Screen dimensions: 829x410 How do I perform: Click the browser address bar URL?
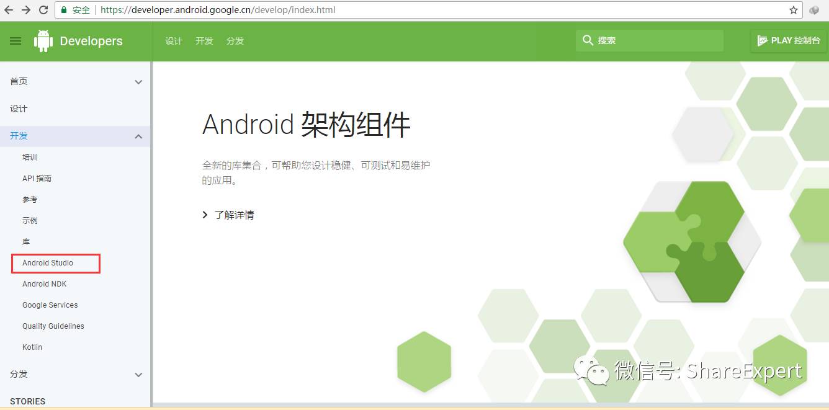click(218, 10)
